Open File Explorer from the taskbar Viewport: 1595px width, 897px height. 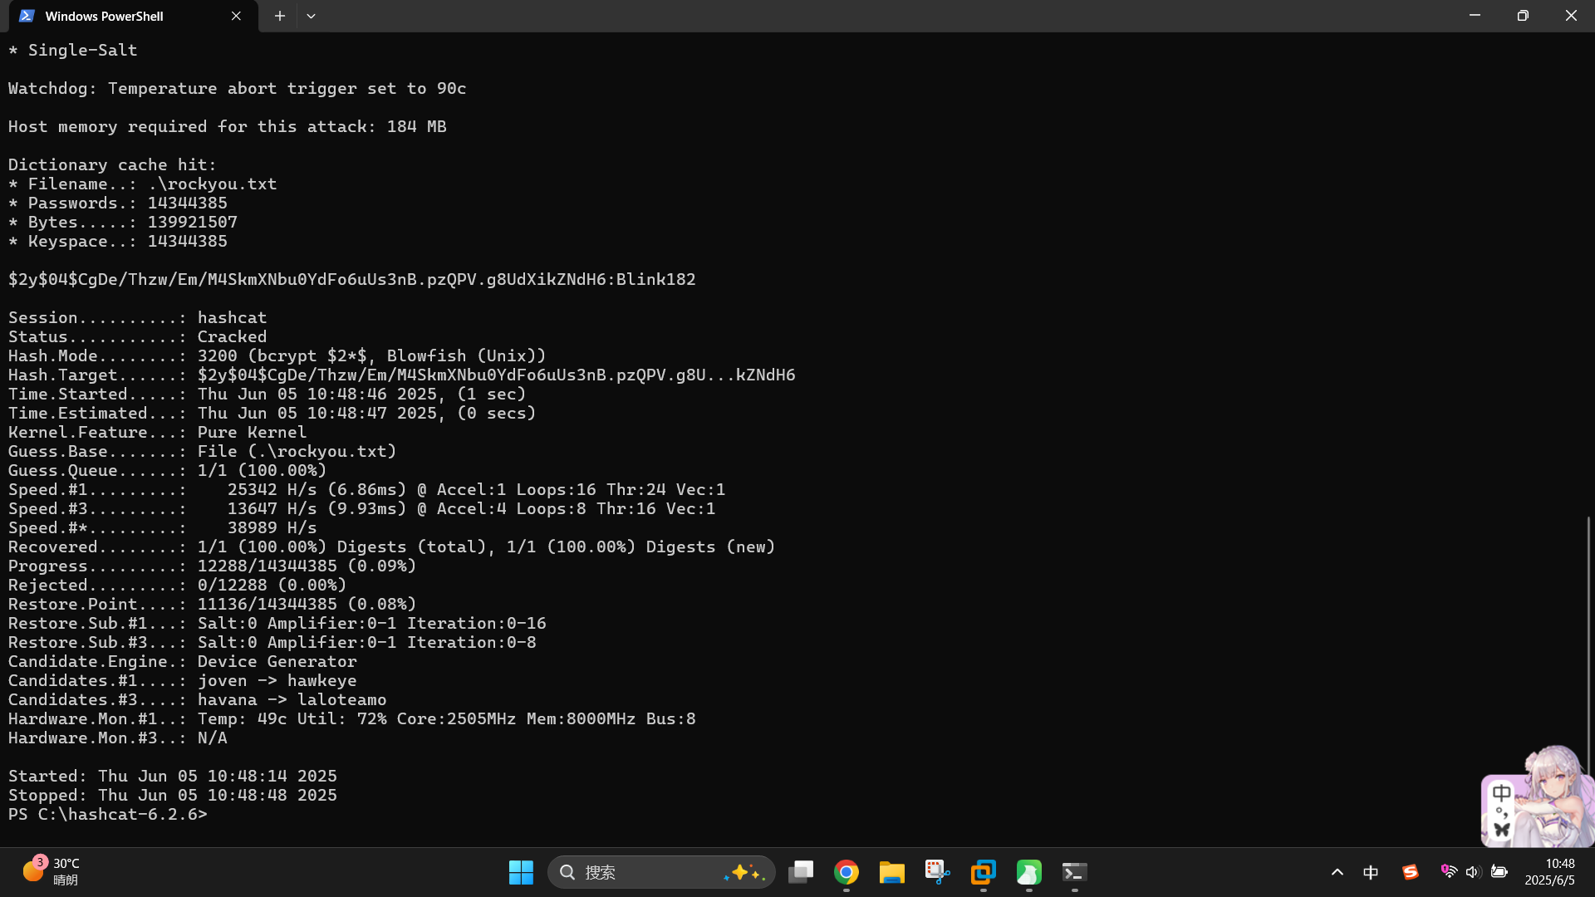(892, 872)
